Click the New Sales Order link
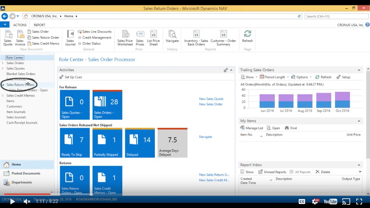Screen dimensions: 370x208 pos(211,104)
